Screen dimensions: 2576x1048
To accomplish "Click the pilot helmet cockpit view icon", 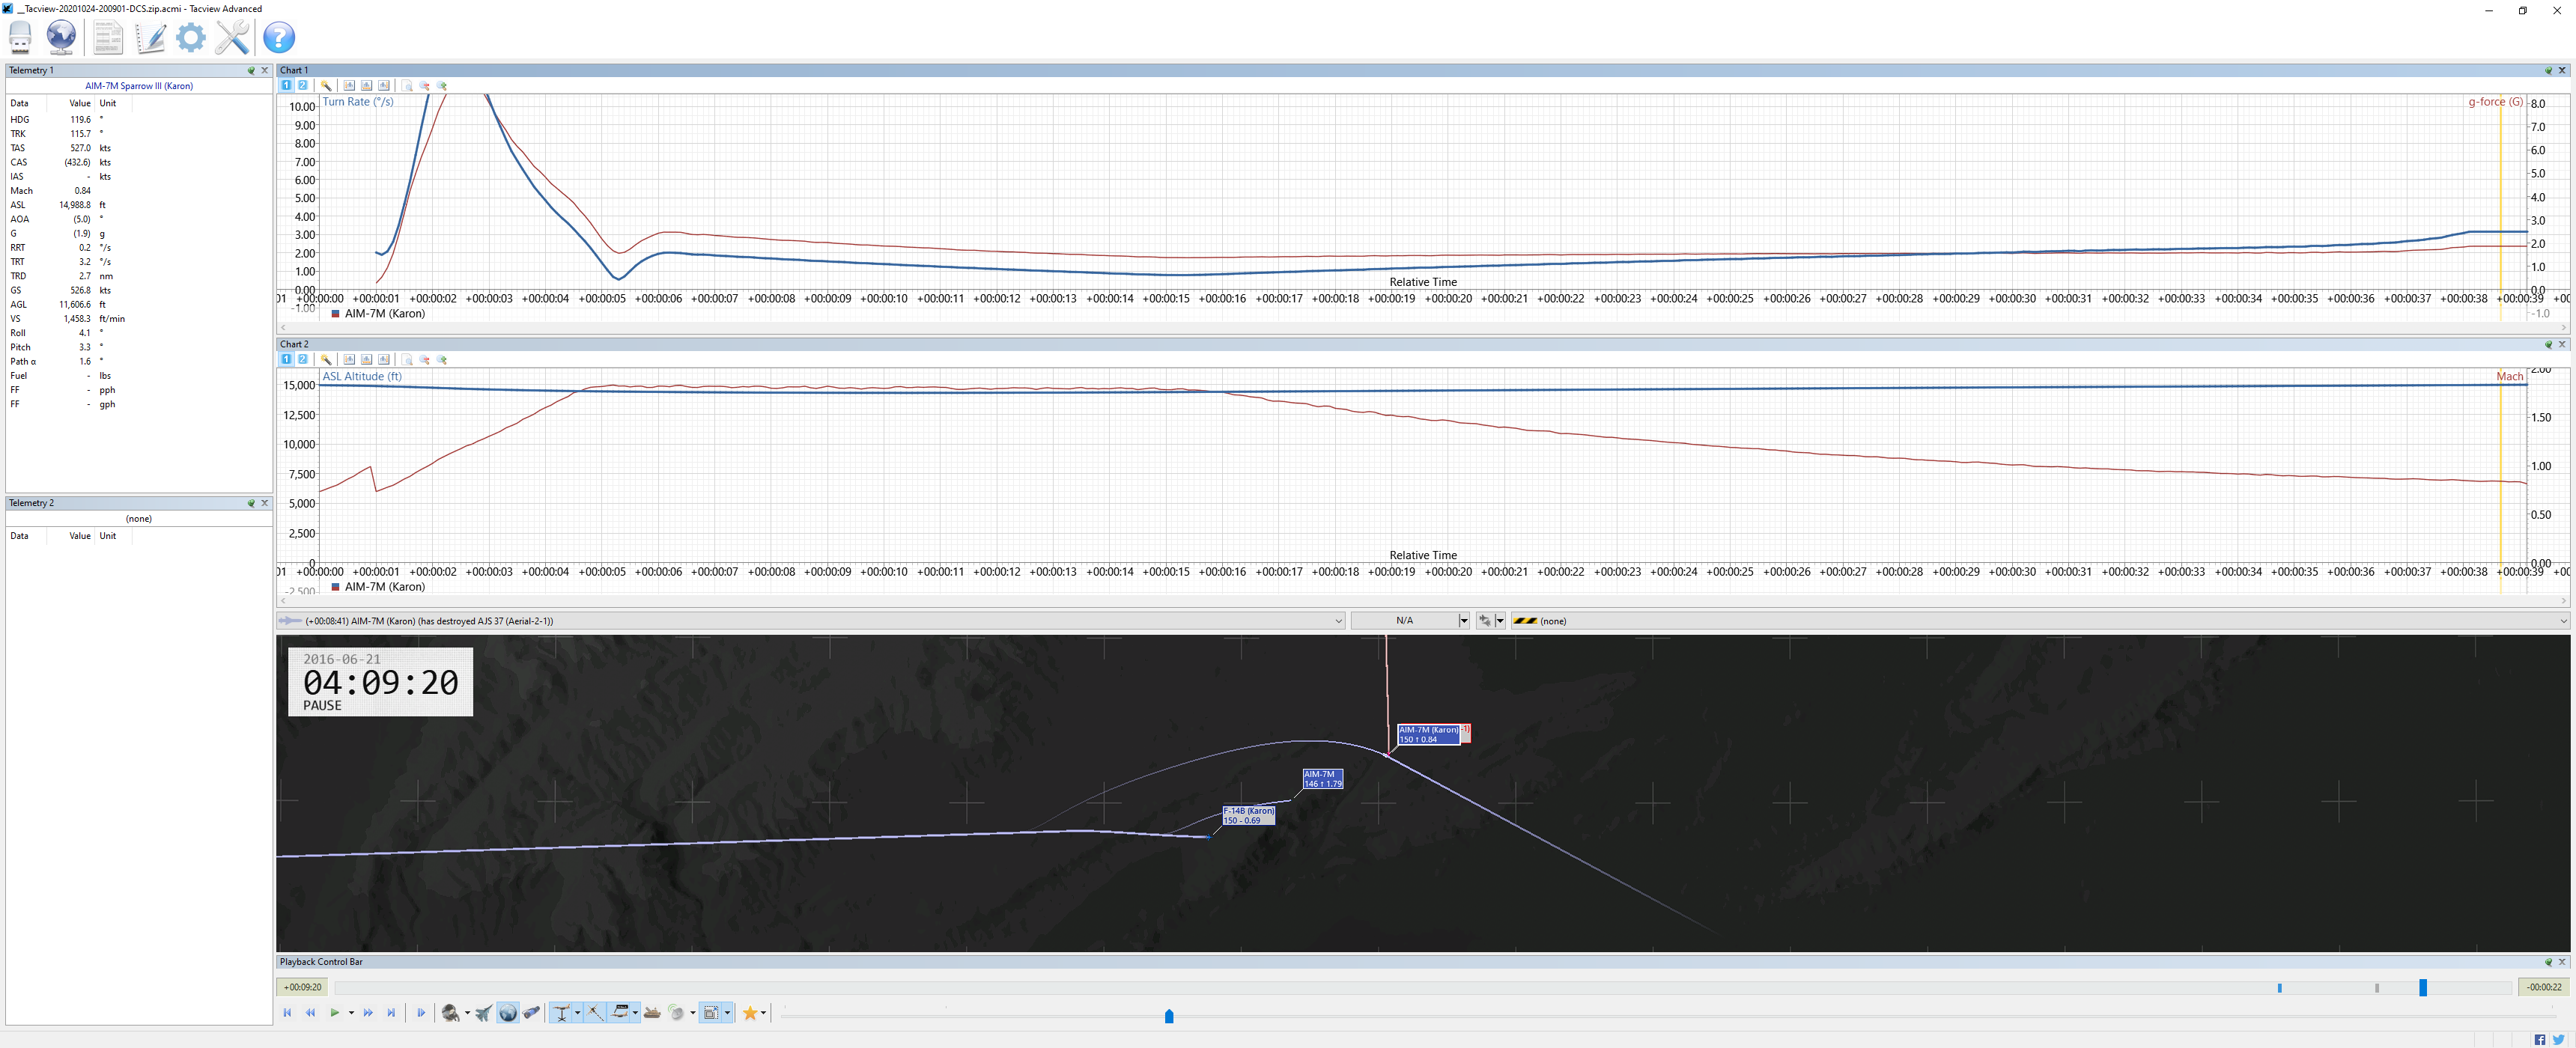I will click(x=451, y=1013).
